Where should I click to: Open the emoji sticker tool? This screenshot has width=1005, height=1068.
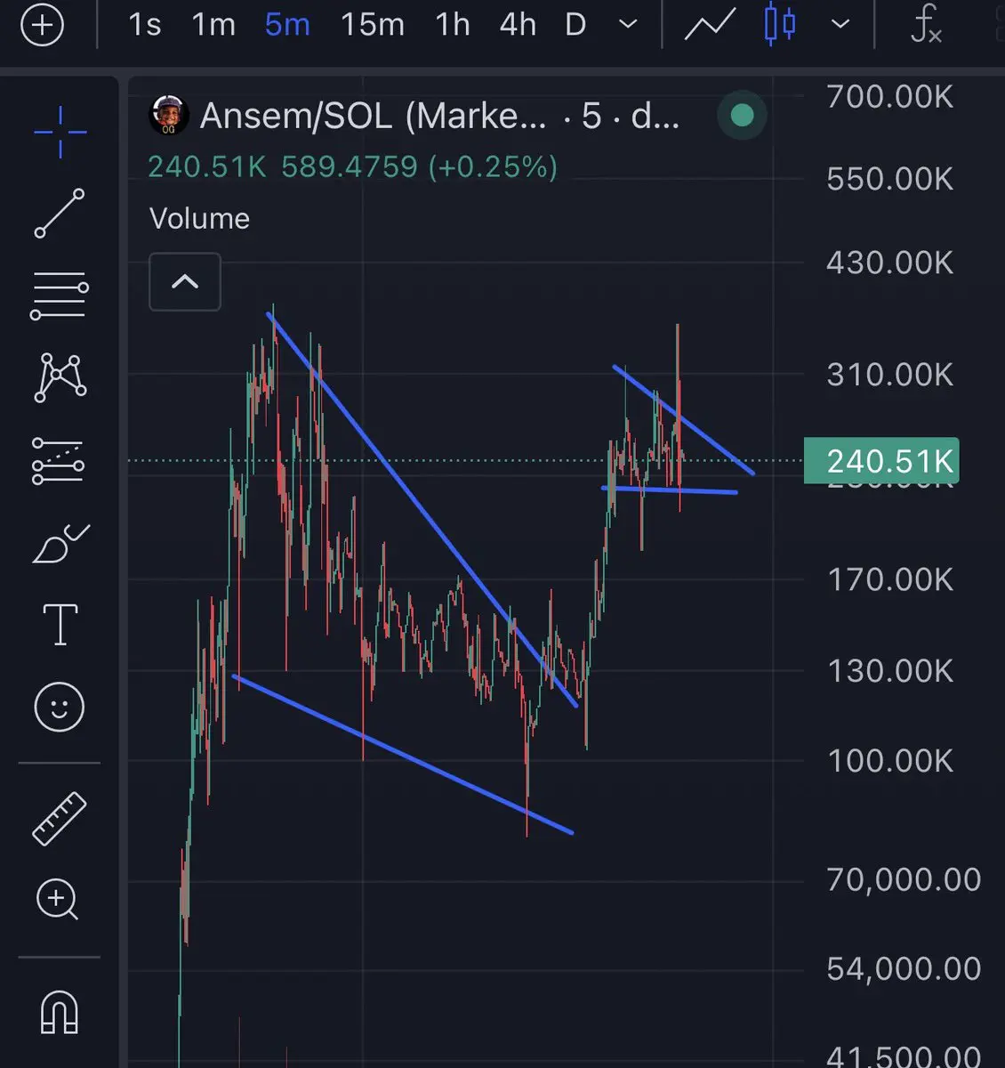click(60, 708)
